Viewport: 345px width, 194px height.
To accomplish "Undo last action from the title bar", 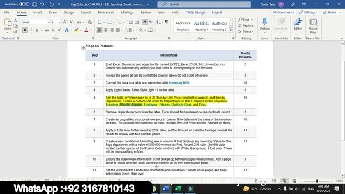I will [42, 4].
